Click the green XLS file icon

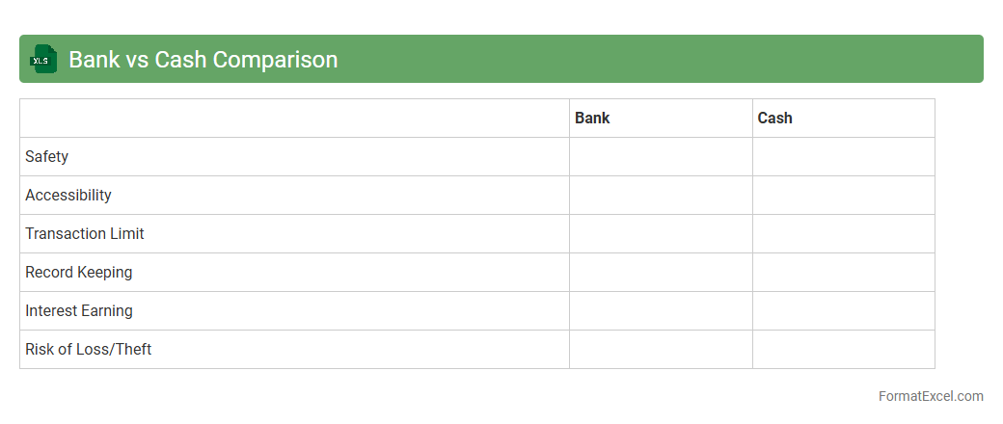pyautogui.click(x=43, y=60)
